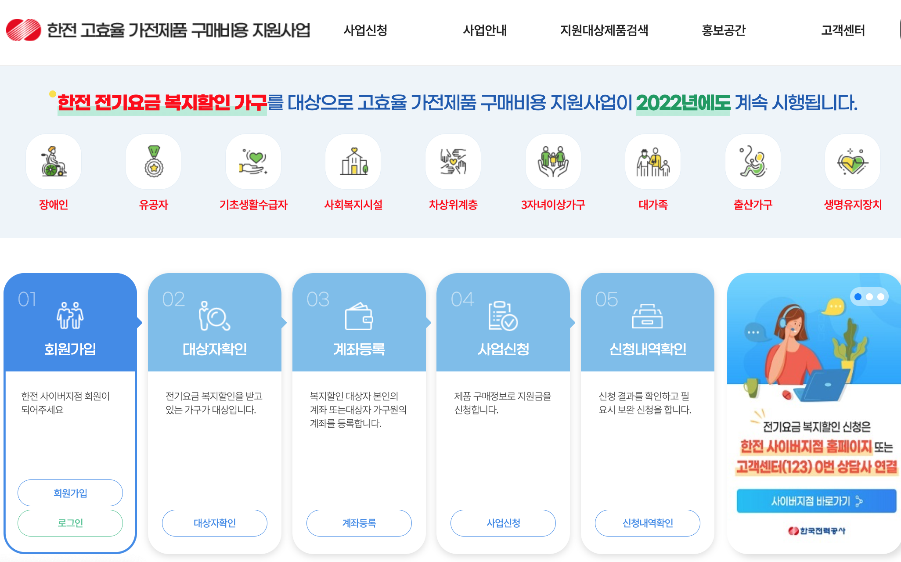901x562 pixels.
Task: Click the 생명유지장치 label text
Action: click(x=853, y=205)
